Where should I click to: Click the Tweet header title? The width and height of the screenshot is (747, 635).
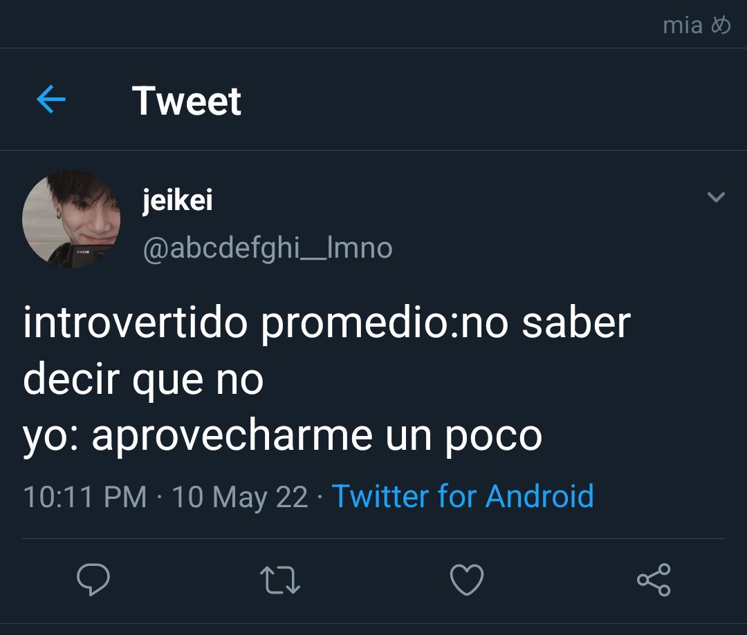click(x=187, y=100)
